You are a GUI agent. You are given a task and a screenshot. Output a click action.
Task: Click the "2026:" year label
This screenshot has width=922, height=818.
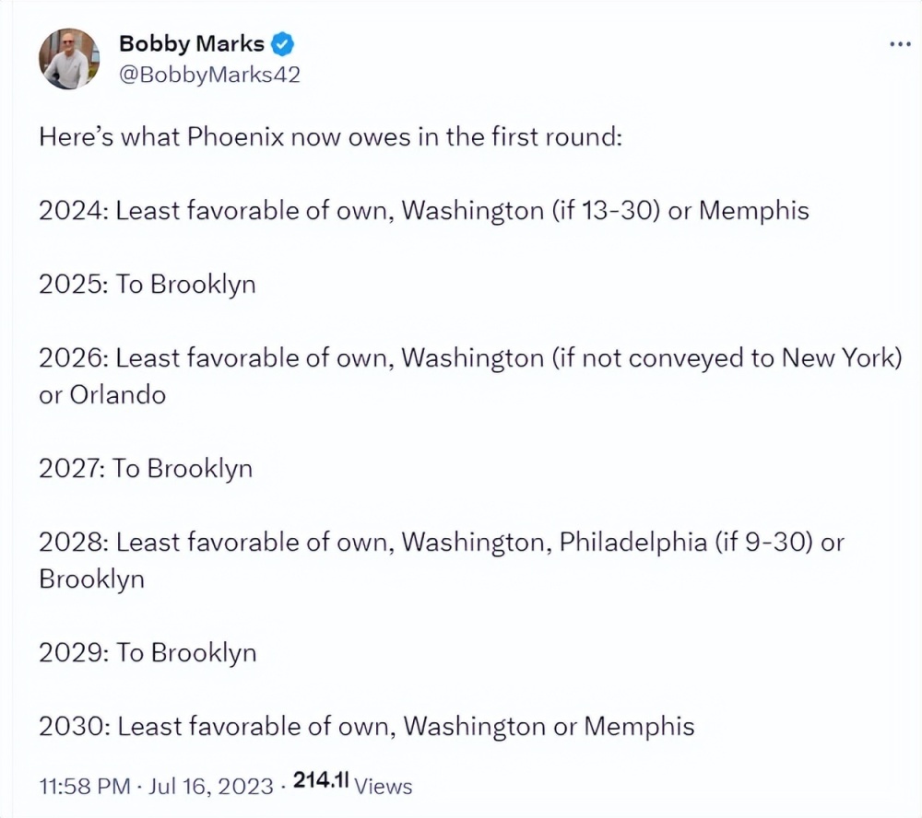(74, 357)
